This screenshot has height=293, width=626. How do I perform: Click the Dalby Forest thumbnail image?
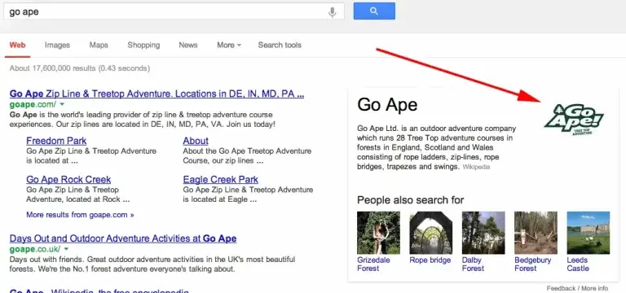click(483, 233)
